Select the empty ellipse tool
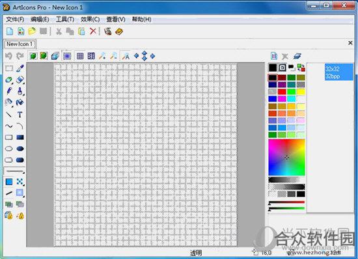This screenshot has height=259, width=358. tap(9, 149)
